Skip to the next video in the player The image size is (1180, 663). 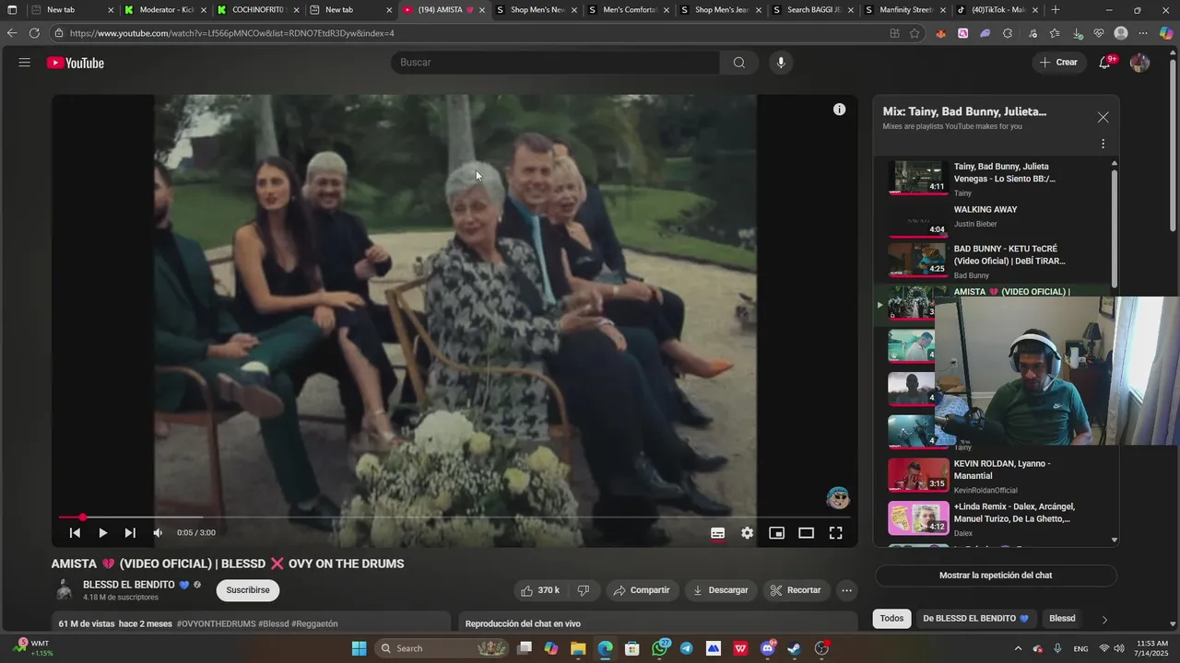click(x=130, y=533)
